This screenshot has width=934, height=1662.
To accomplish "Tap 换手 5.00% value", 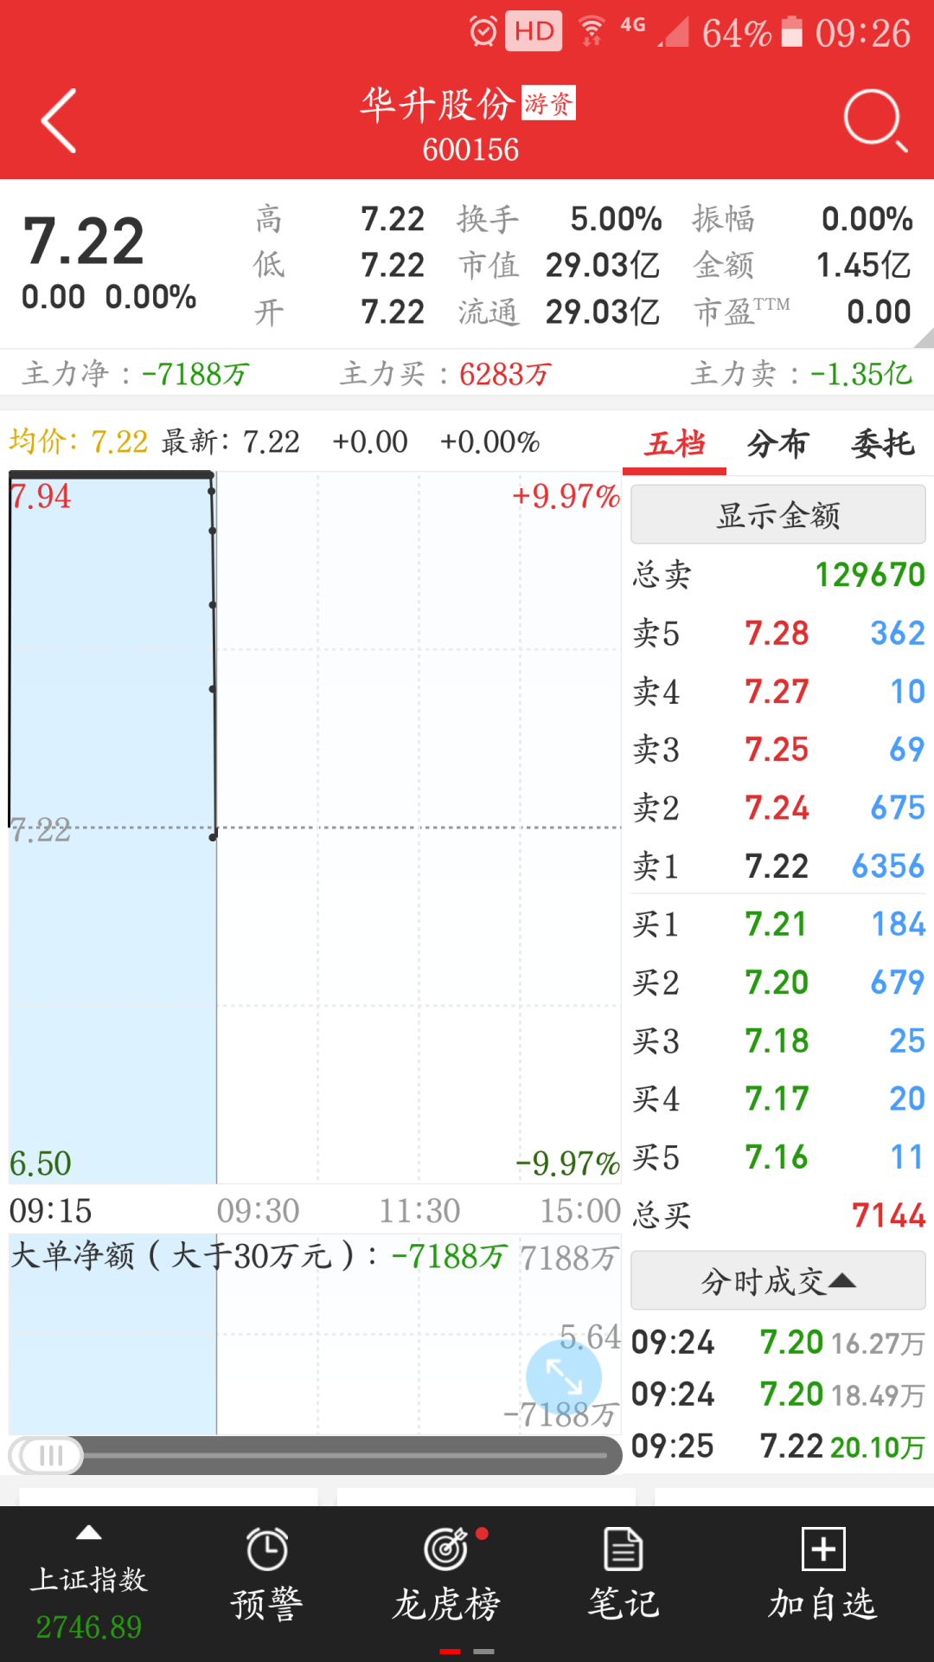I will pos(616,219).
